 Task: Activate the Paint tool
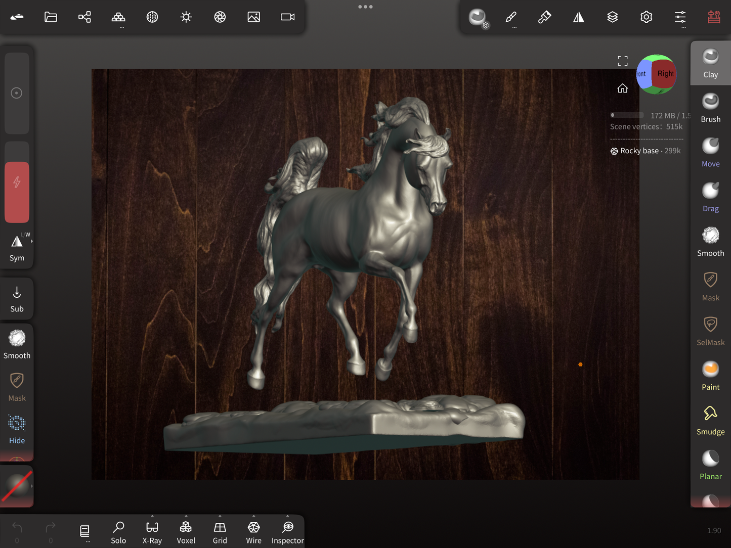(x=710, y=376)
